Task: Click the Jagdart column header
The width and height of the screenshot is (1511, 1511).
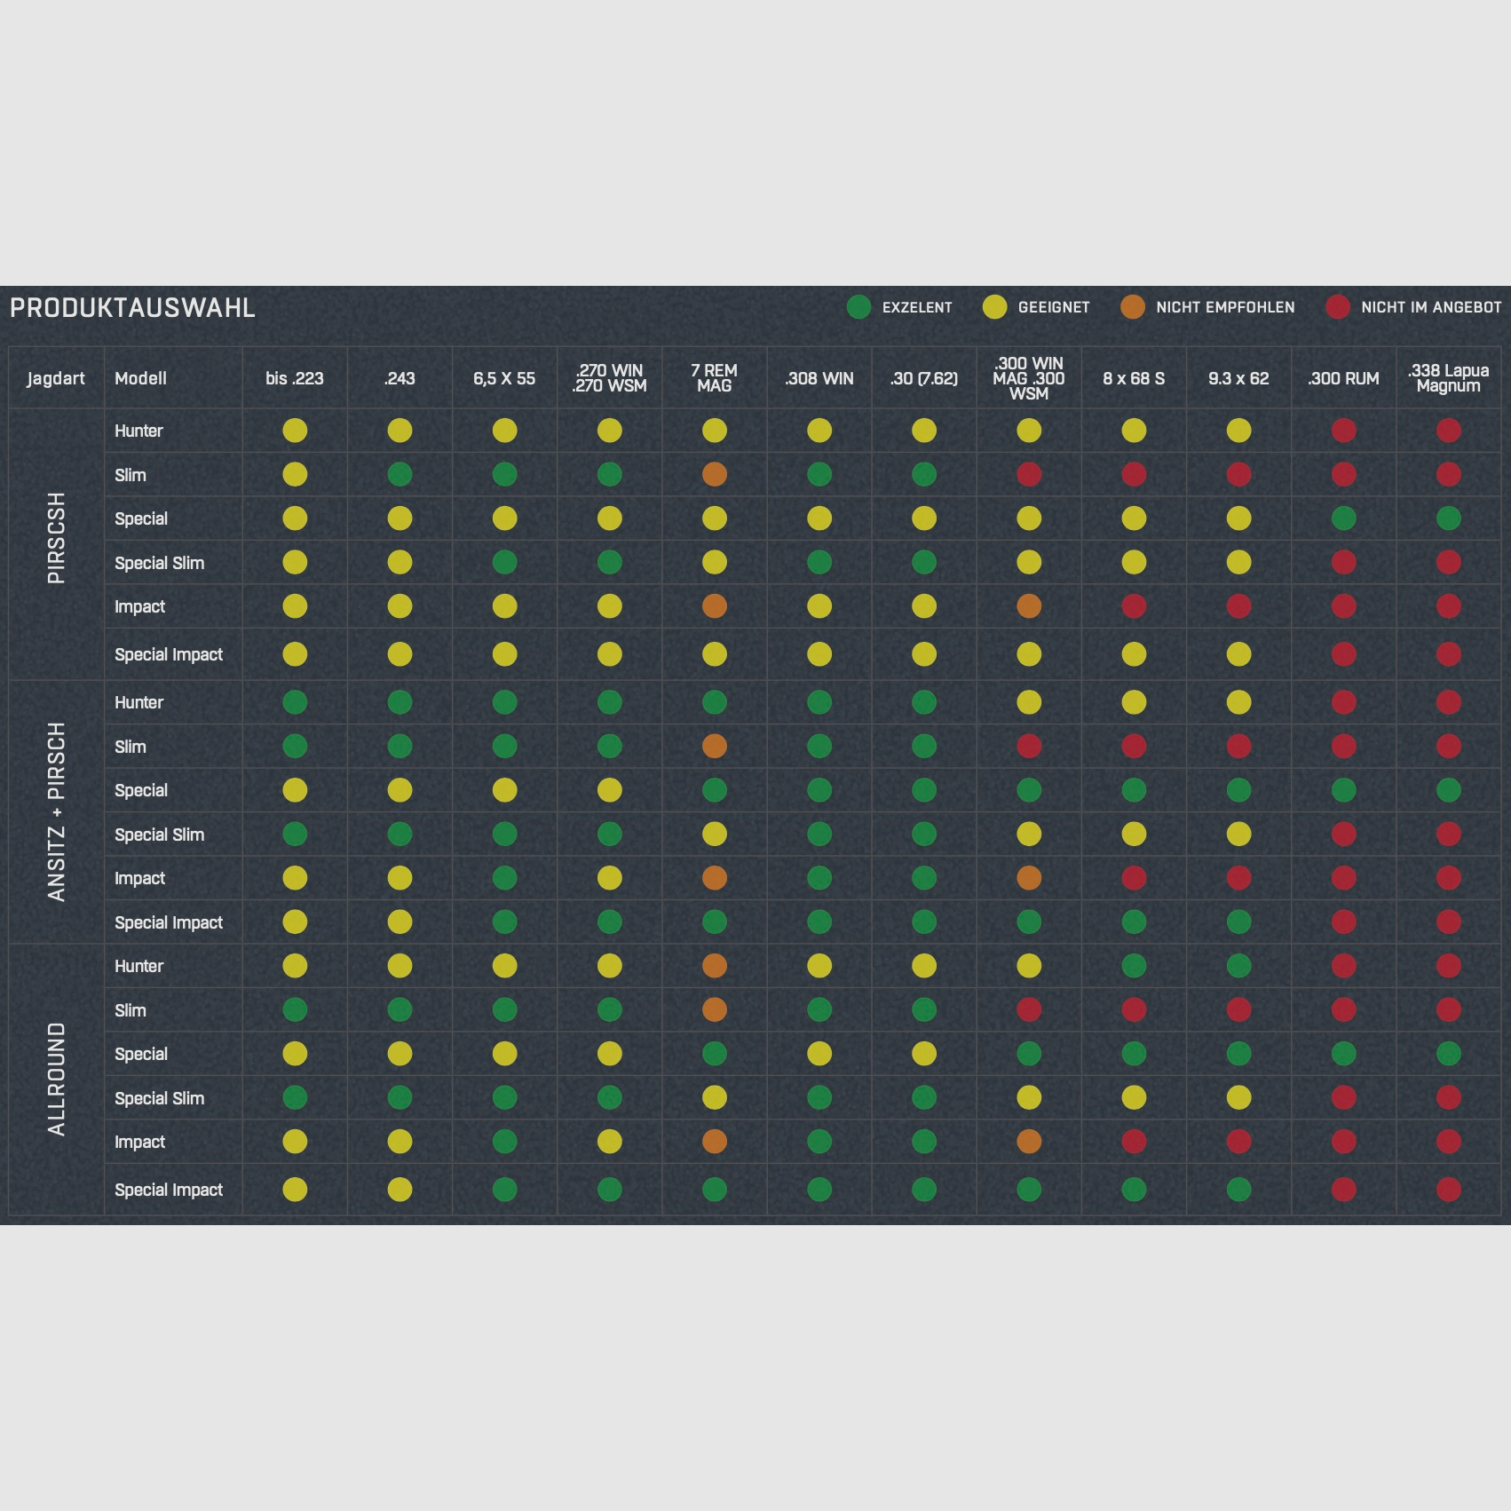Action: [x=56, y=378]
